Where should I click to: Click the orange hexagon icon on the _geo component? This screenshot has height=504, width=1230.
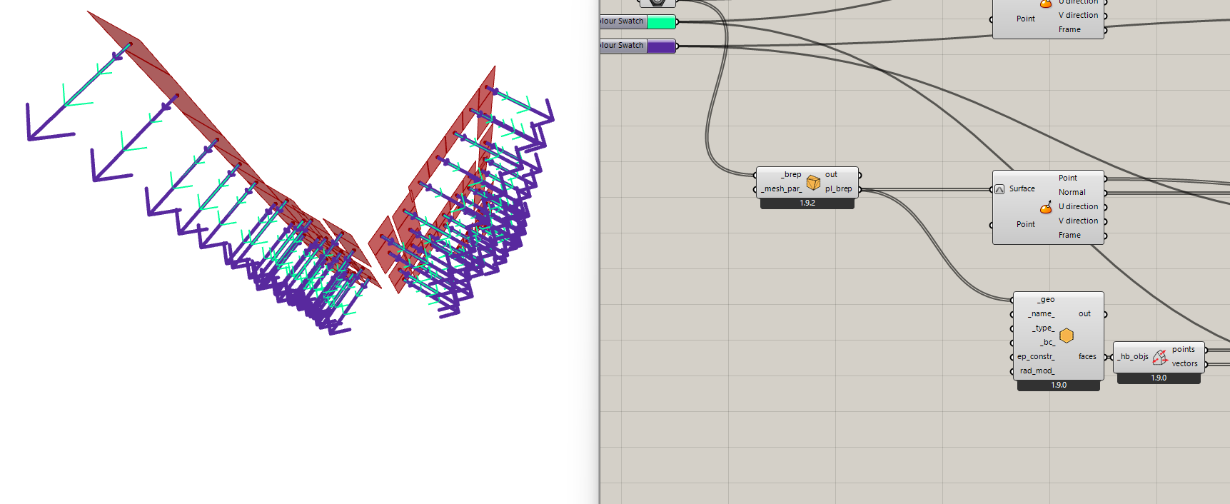tap(1067, 336)
